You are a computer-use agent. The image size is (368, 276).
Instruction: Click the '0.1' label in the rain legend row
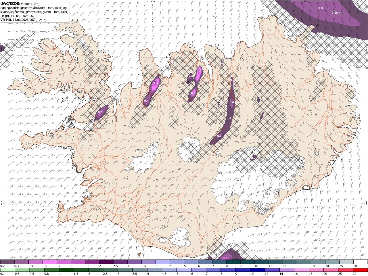pos(2,274)
